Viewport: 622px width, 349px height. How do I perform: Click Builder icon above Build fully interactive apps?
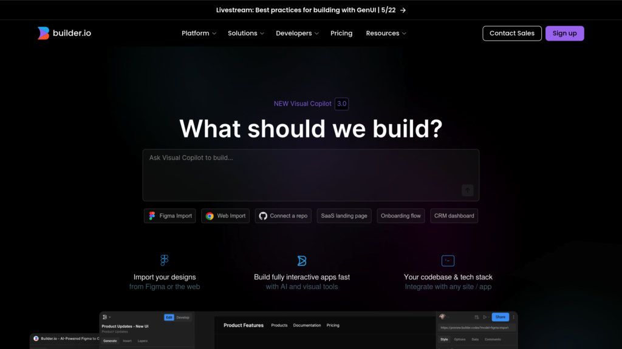tap(302, 261)
